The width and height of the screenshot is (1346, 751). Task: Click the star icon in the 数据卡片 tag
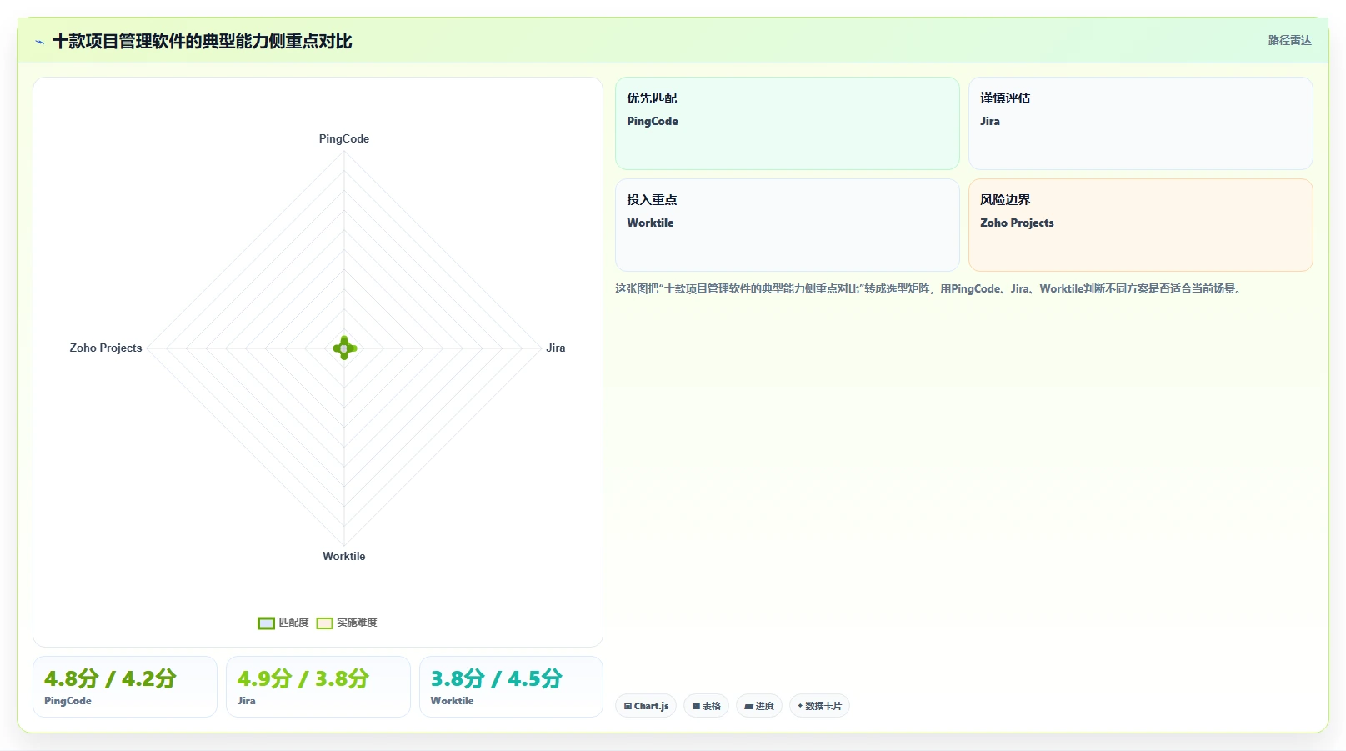[800, 706]
